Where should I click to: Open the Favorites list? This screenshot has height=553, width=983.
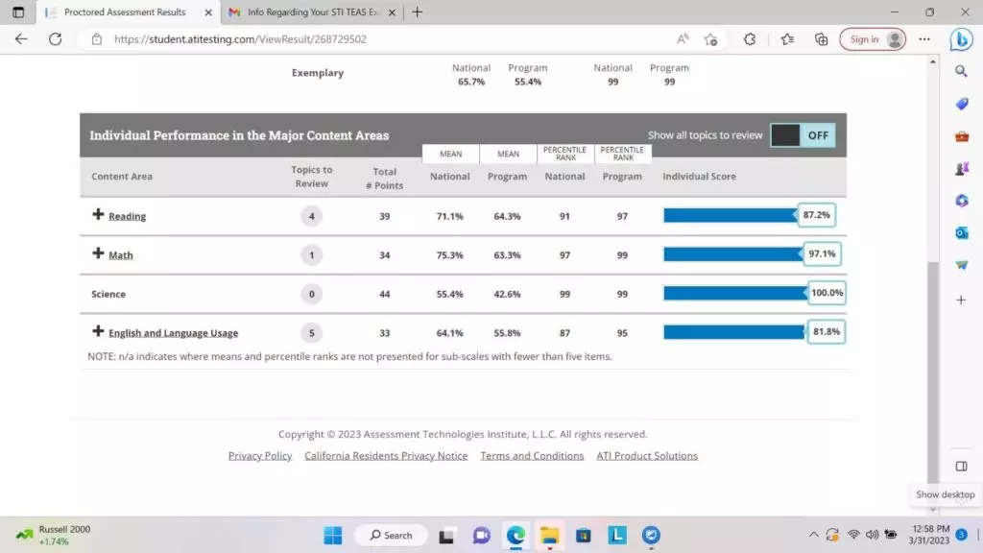tap(787, 38)
